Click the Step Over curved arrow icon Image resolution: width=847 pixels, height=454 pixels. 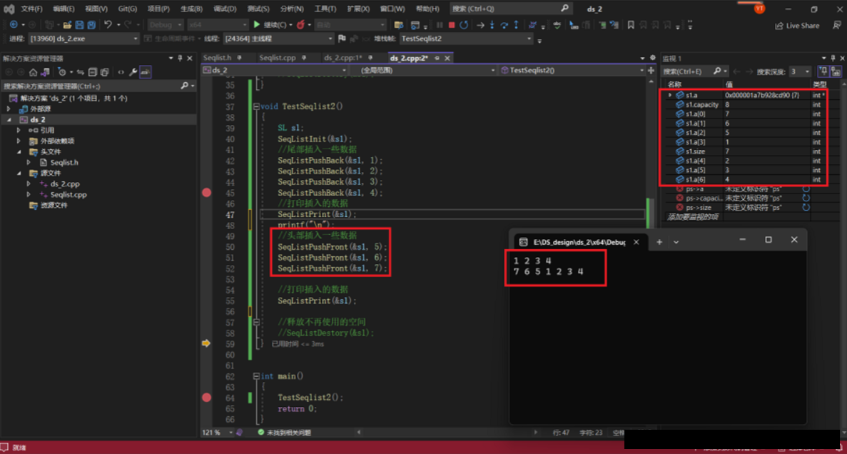(504, 25)
